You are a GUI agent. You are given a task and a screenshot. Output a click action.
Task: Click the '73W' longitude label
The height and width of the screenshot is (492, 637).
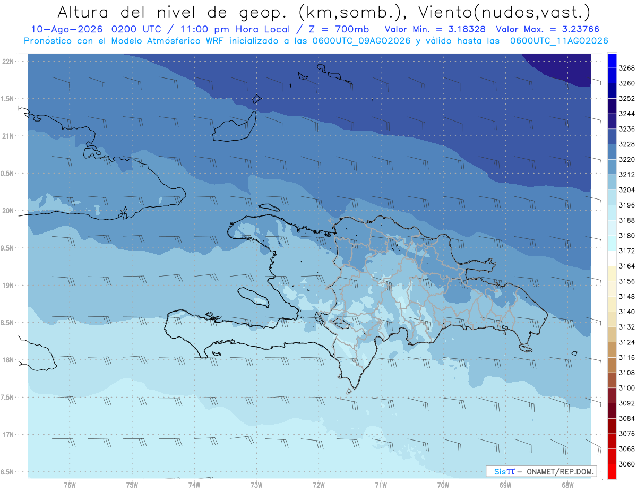pos(256,485)
